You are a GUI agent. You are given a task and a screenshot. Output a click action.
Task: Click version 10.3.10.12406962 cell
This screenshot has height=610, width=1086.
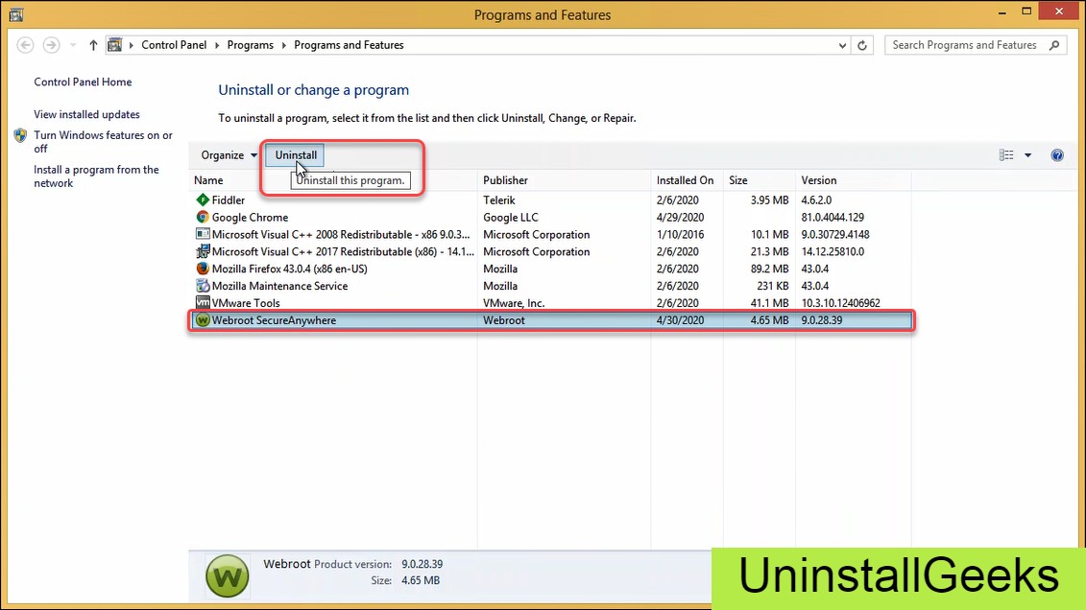click(841, 303)
